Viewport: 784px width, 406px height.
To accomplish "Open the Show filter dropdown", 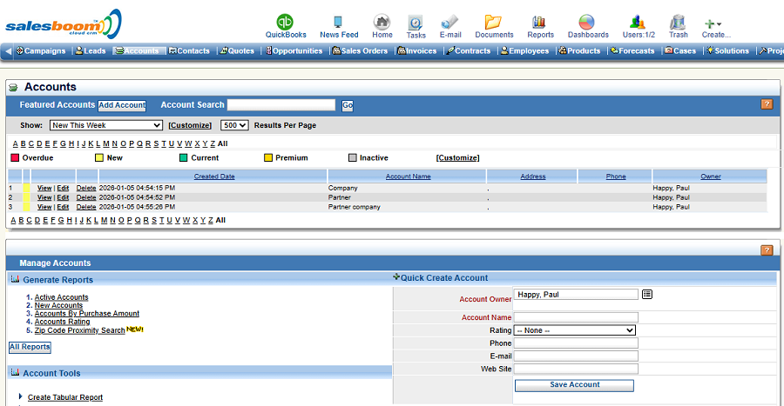I will tap(105, 125).
